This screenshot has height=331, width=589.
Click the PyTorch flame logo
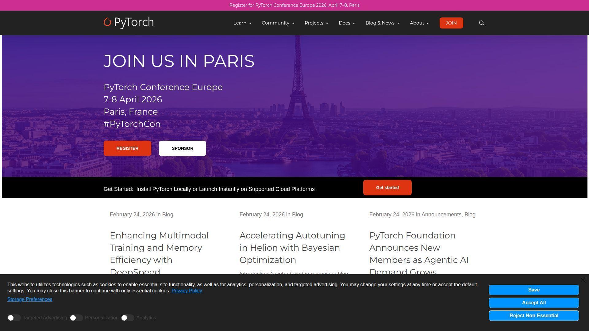[107, 22]
